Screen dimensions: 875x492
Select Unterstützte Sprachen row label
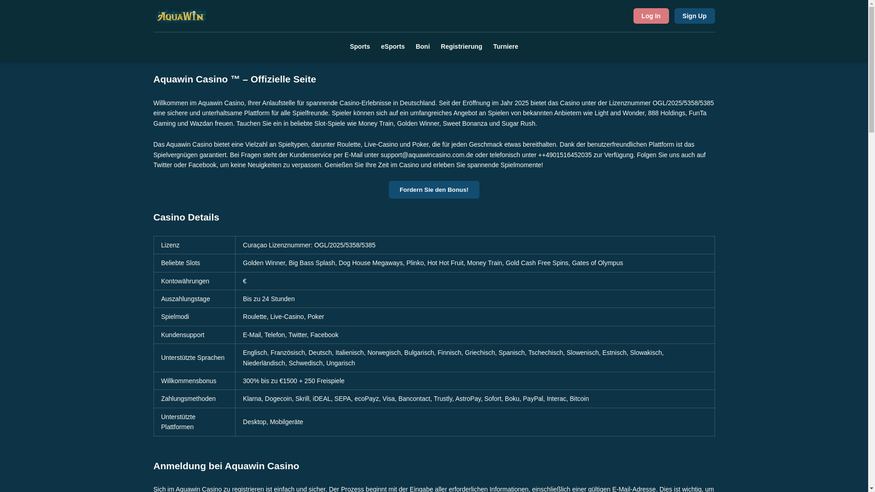click(x=195, y=358)
